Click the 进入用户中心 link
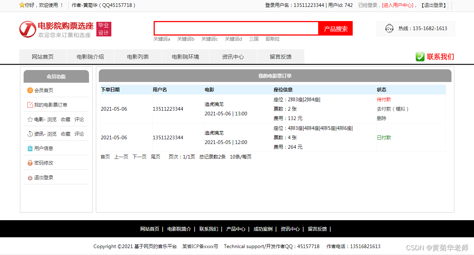The width and height of the screenshot is (474, 255). pos(397,5)
